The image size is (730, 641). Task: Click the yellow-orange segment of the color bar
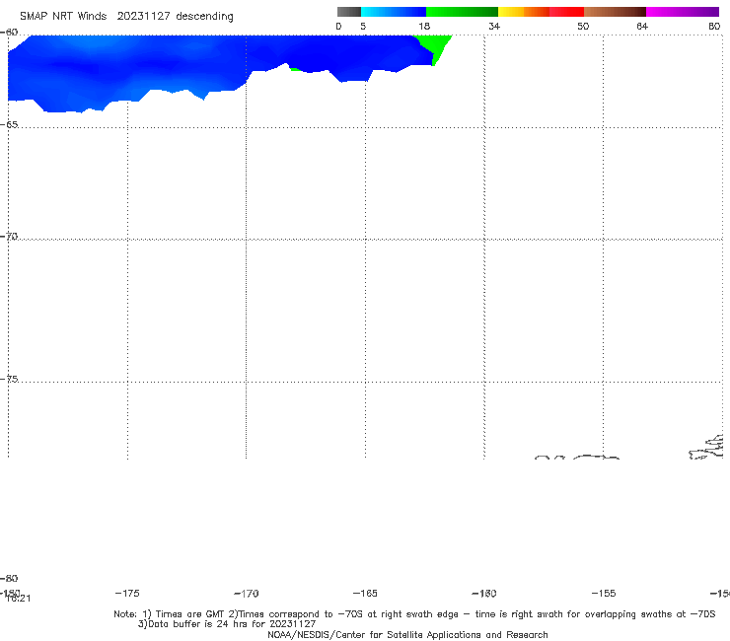click(524, 12)
